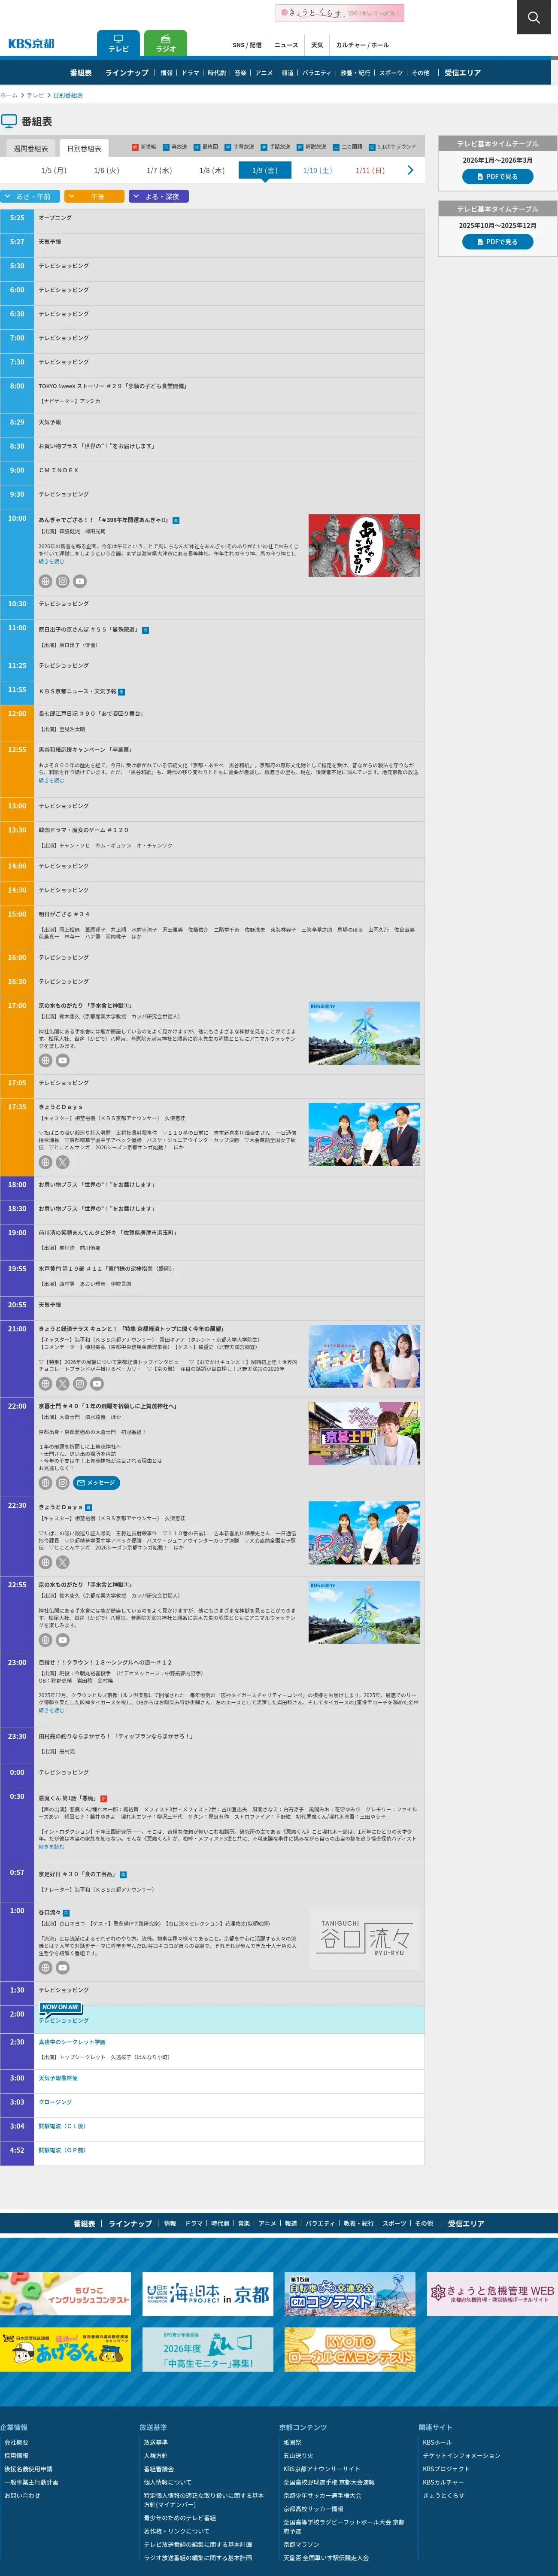Expand the あさ・午前 section
Screen dimensions: 558x2576
point(31,197)
